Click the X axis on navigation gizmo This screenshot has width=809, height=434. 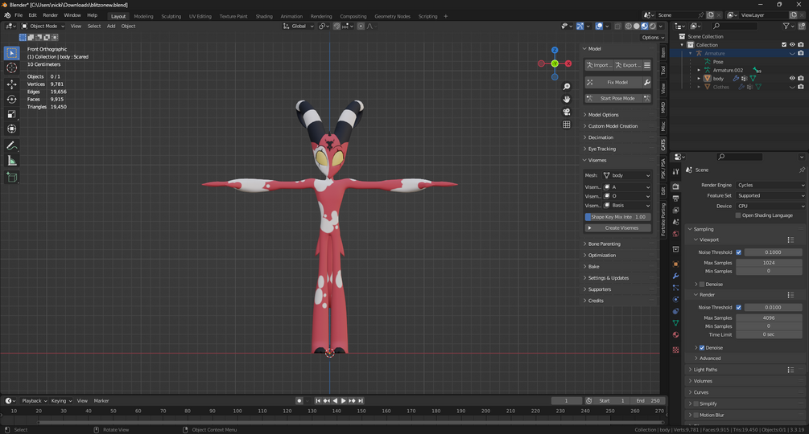568,63
